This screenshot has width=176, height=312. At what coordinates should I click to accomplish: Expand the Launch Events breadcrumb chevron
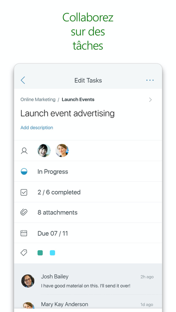coord(150,100)
